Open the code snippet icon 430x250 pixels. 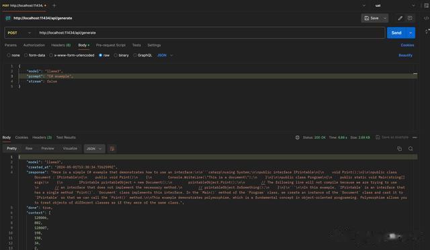pyautogui.click(x=426, y=18)
